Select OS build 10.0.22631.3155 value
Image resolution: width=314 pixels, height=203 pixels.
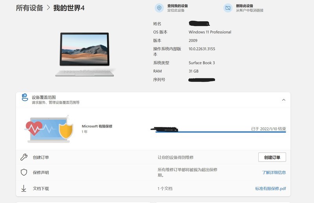202,49
